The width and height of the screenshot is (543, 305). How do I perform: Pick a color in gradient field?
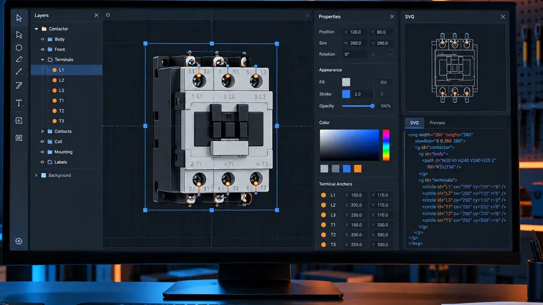[350, 145]
